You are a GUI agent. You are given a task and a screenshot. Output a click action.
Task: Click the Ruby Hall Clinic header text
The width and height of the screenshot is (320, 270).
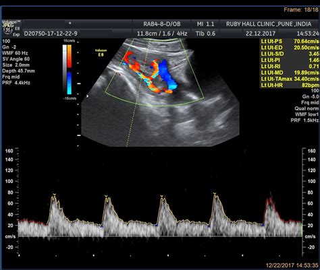(269, 24)
